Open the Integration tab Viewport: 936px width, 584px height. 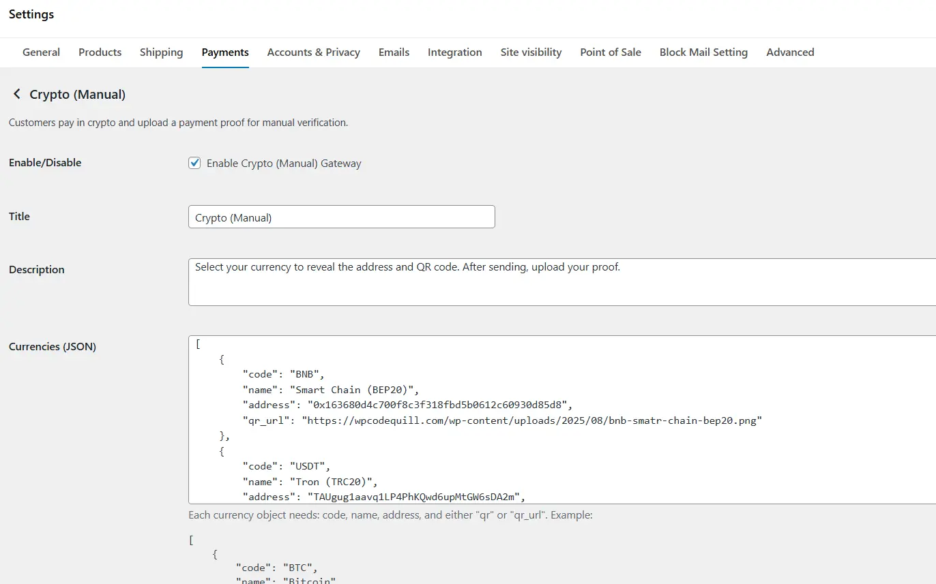[x=455, y=52]
